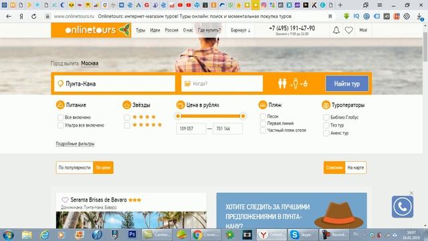Check the four stars option

pyautogui.click(x=127, y=117)
